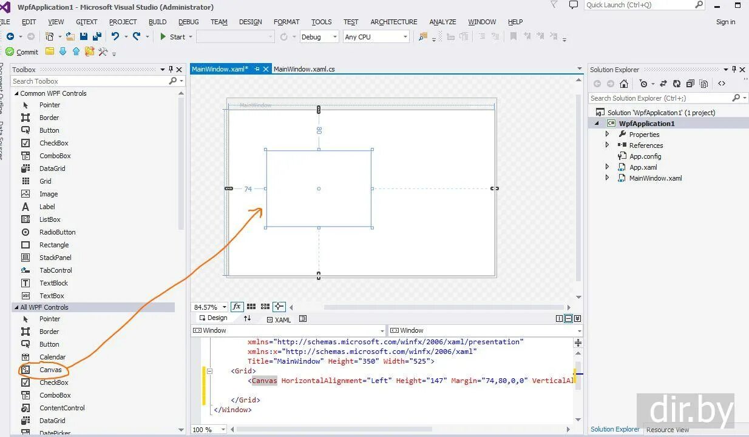The height and width of the screenshot is (437, 749).
Task: Click the blue up-arrow push icon
Action: pyautogui.click(x=76, y=52)
